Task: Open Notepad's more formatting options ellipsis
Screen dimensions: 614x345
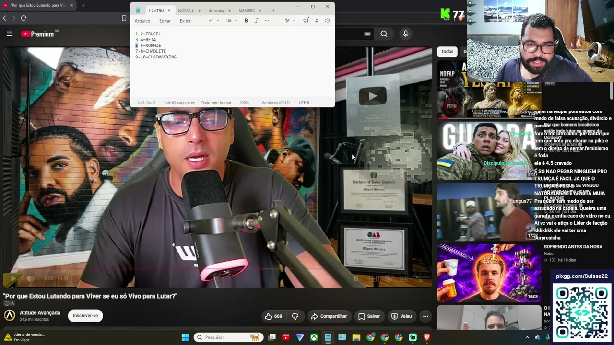Action: 267,21
